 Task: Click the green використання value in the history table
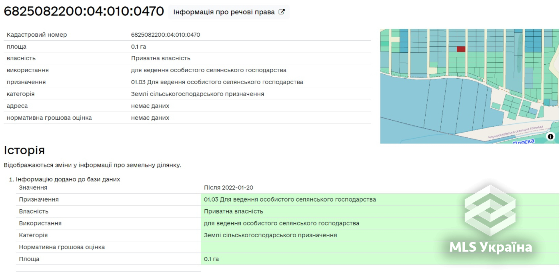[282, 223]
